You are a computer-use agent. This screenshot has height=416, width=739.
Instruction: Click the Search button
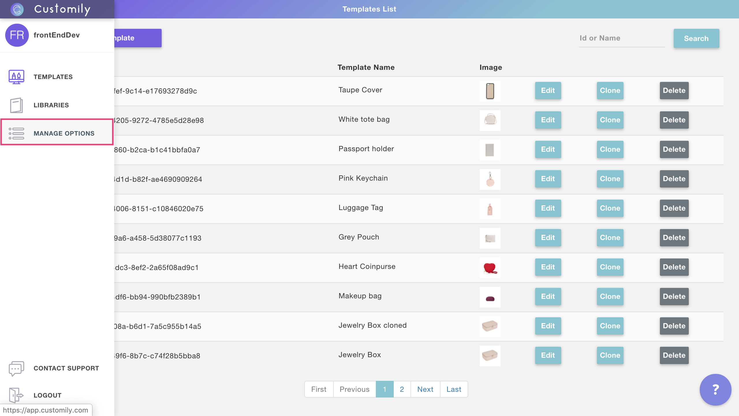696,38
